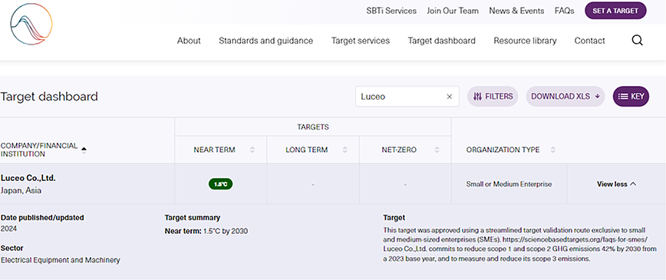
Task: Sort by Company/Financial Institution arrow
Action: click(84, 150)
